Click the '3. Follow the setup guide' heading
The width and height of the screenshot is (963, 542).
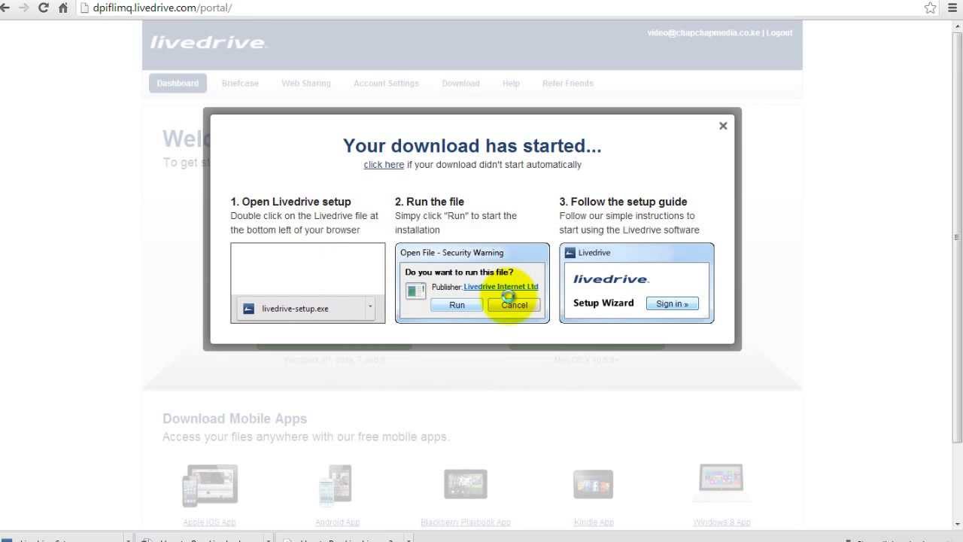623,202
